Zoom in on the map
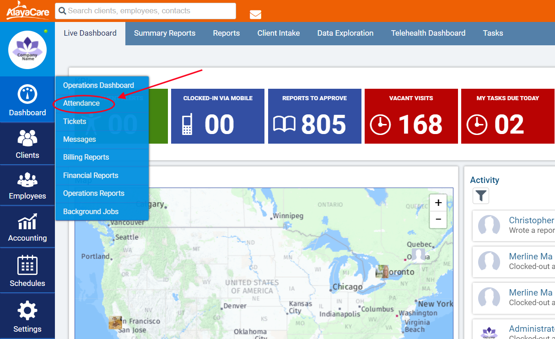This screenshot has width=555, height=339. click(x=438, y=203)
